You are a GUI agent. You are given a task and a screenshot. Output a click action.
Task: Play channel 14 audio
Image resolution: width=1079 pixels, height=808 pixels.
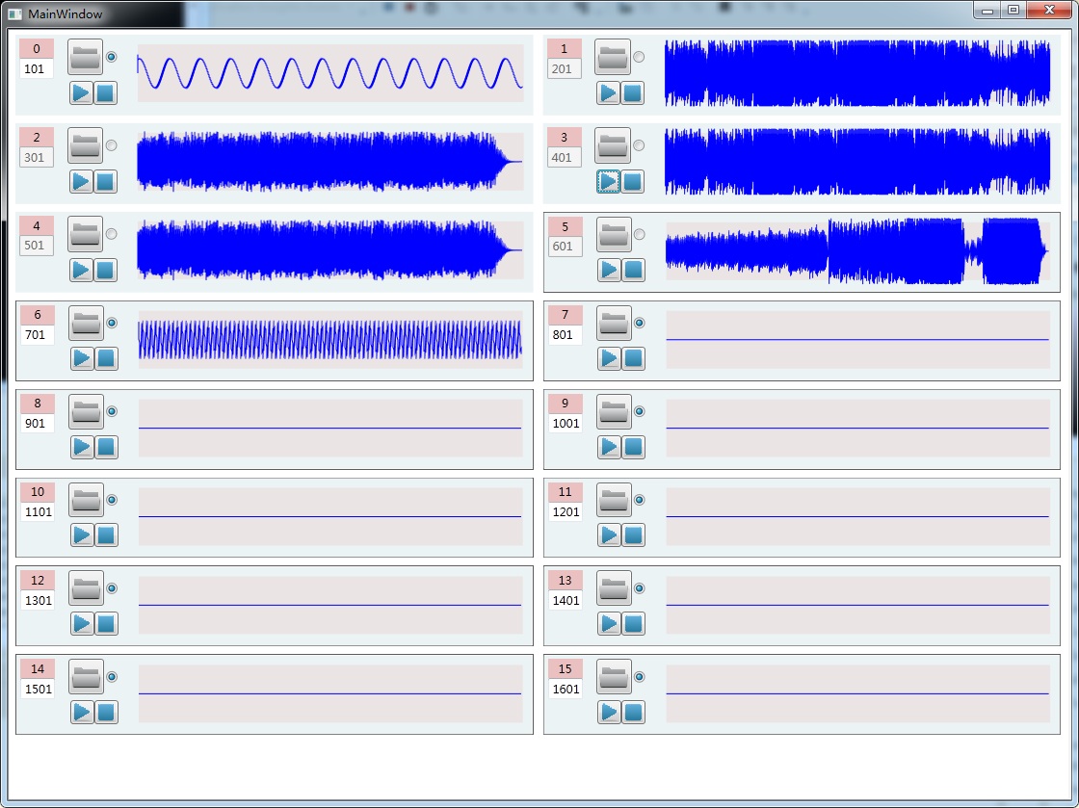pos(82,713)
